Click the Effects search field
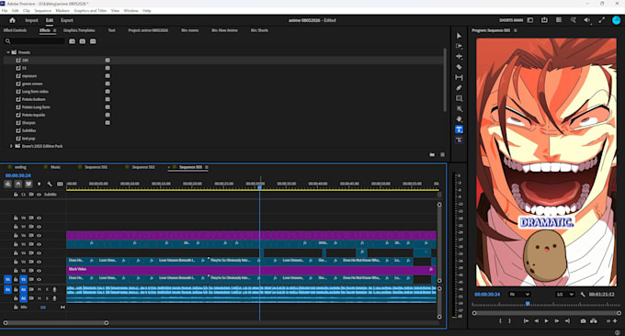Screen dimensions: 625x336 (34, 41)
